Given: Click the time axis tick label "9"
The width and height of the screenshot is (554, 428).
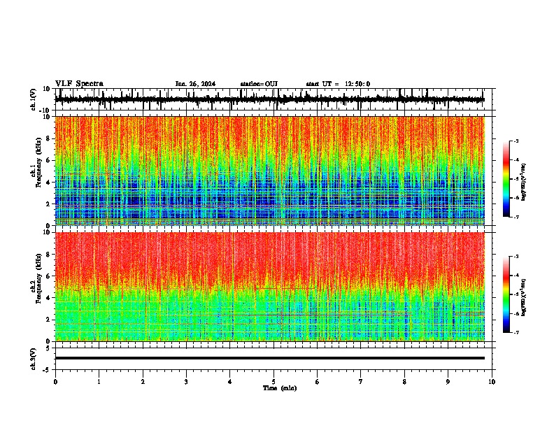Looking at the screenshot, I should click(x=448, y=382).
